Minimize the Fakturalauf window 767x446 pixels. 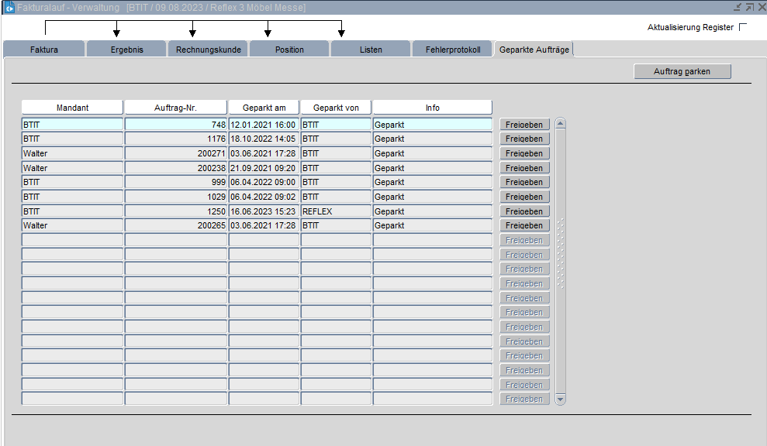(738, 7)
